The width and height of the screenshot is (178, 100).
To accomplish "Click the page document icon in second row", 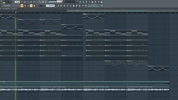I will coord(74,6).
